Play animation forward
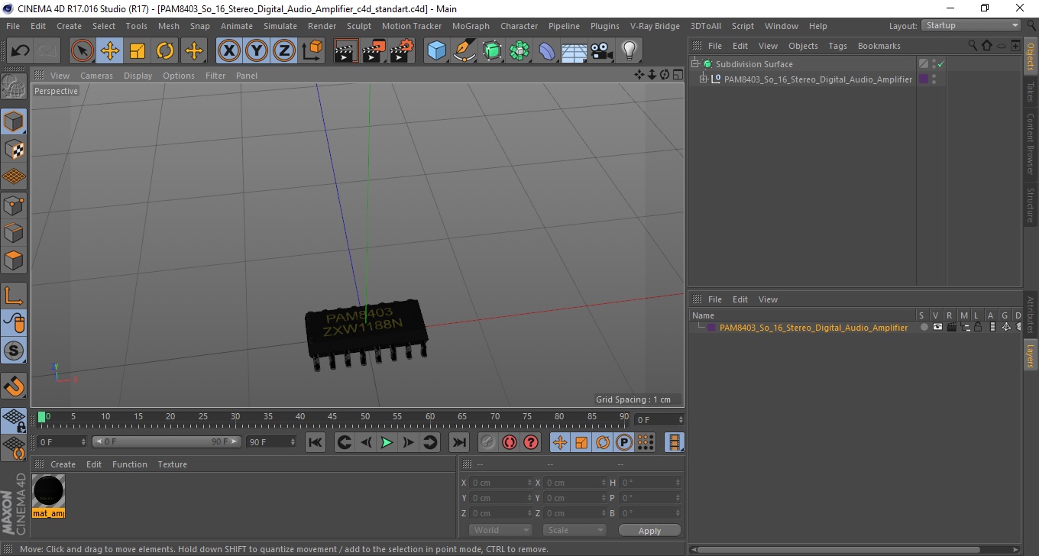This screenshot has height=556, width=1039. 387,442
